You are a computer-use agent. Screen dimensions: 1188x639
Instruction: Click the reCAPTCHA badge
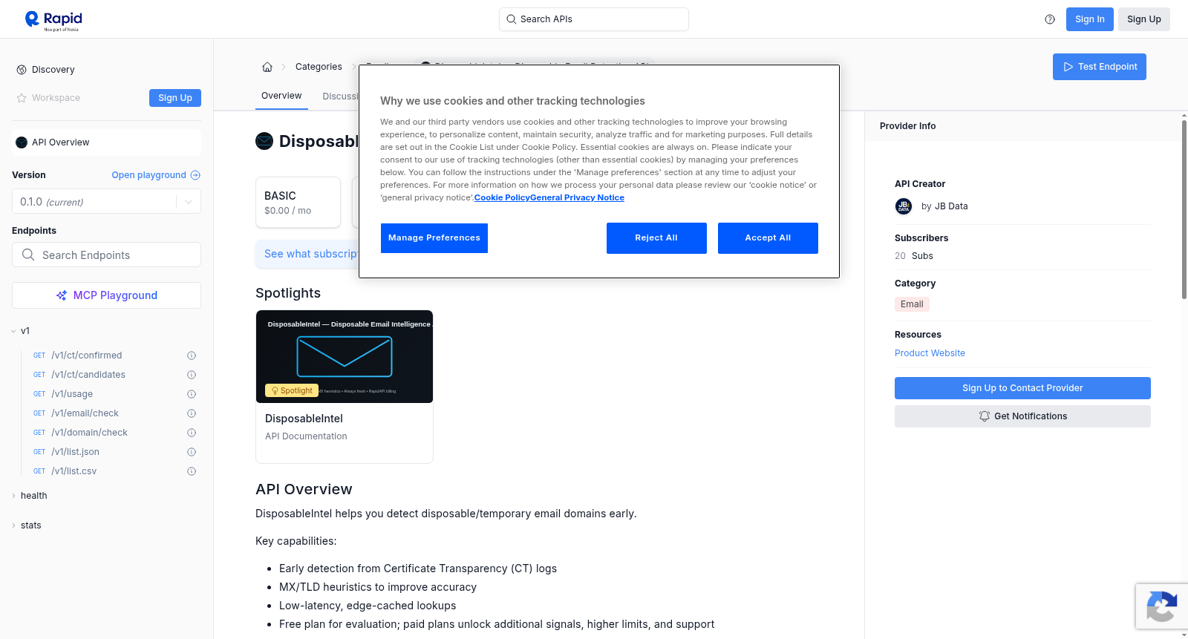click(x=1161, y=606)
